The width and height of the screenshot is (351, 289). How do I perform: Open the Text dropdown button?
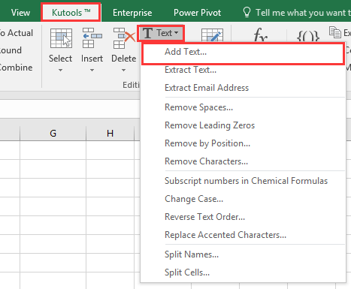coord(161,33)
